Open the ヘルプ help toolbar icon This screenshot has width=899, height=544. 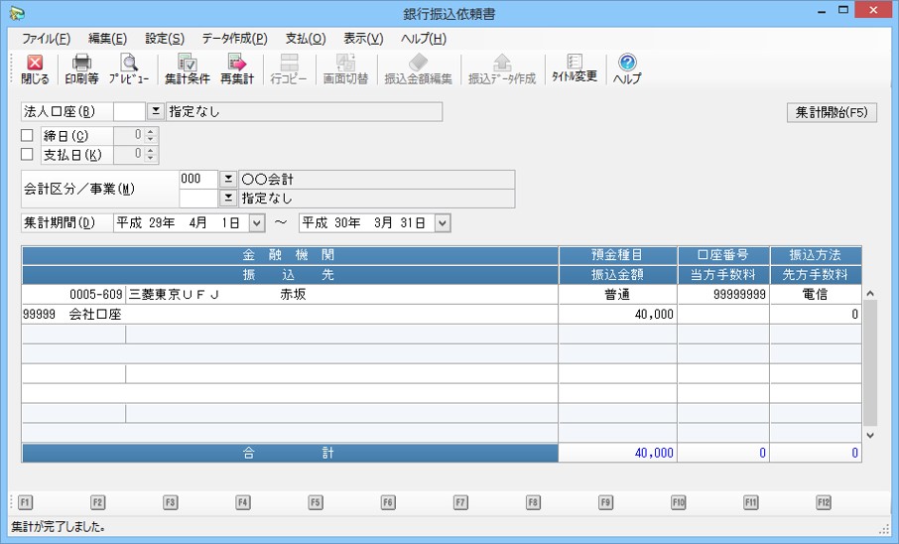627,68
